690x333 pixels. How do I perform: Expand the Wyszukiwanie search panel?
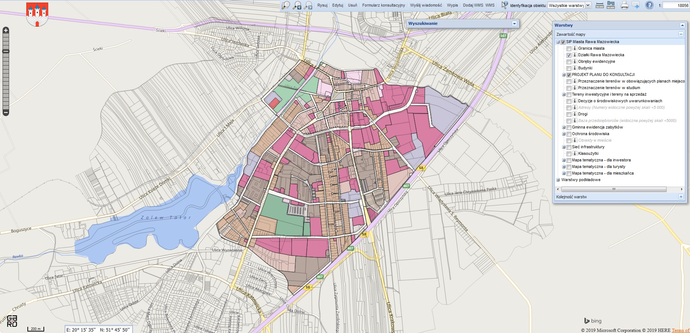pyautogui.click(x=514, y=24)
